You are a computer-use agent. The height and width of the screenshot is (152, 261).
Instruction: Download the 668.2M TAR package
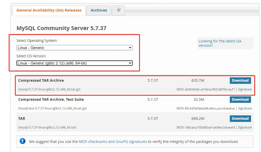point(240,118)
